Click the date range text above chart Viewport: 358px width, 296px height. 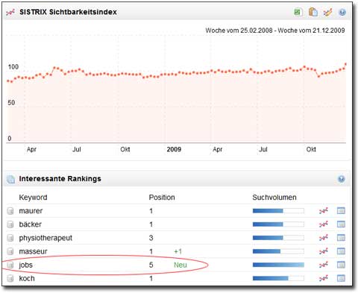coord(275,31)
